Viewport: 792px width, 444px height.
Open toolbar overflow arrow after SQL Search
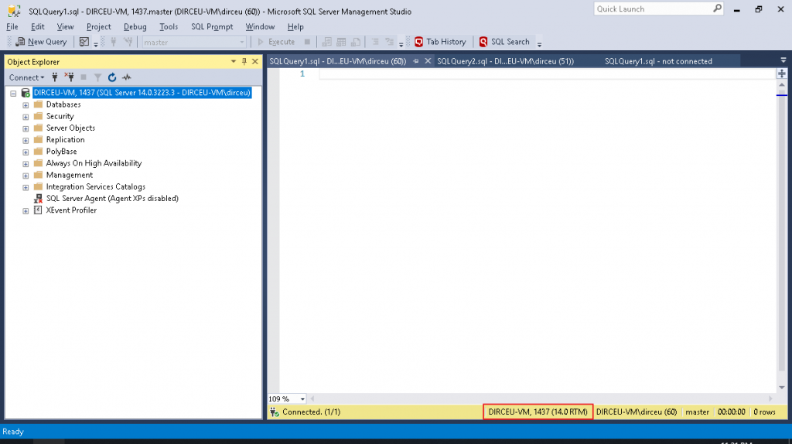pyautogui.click(x=539, y=44)
